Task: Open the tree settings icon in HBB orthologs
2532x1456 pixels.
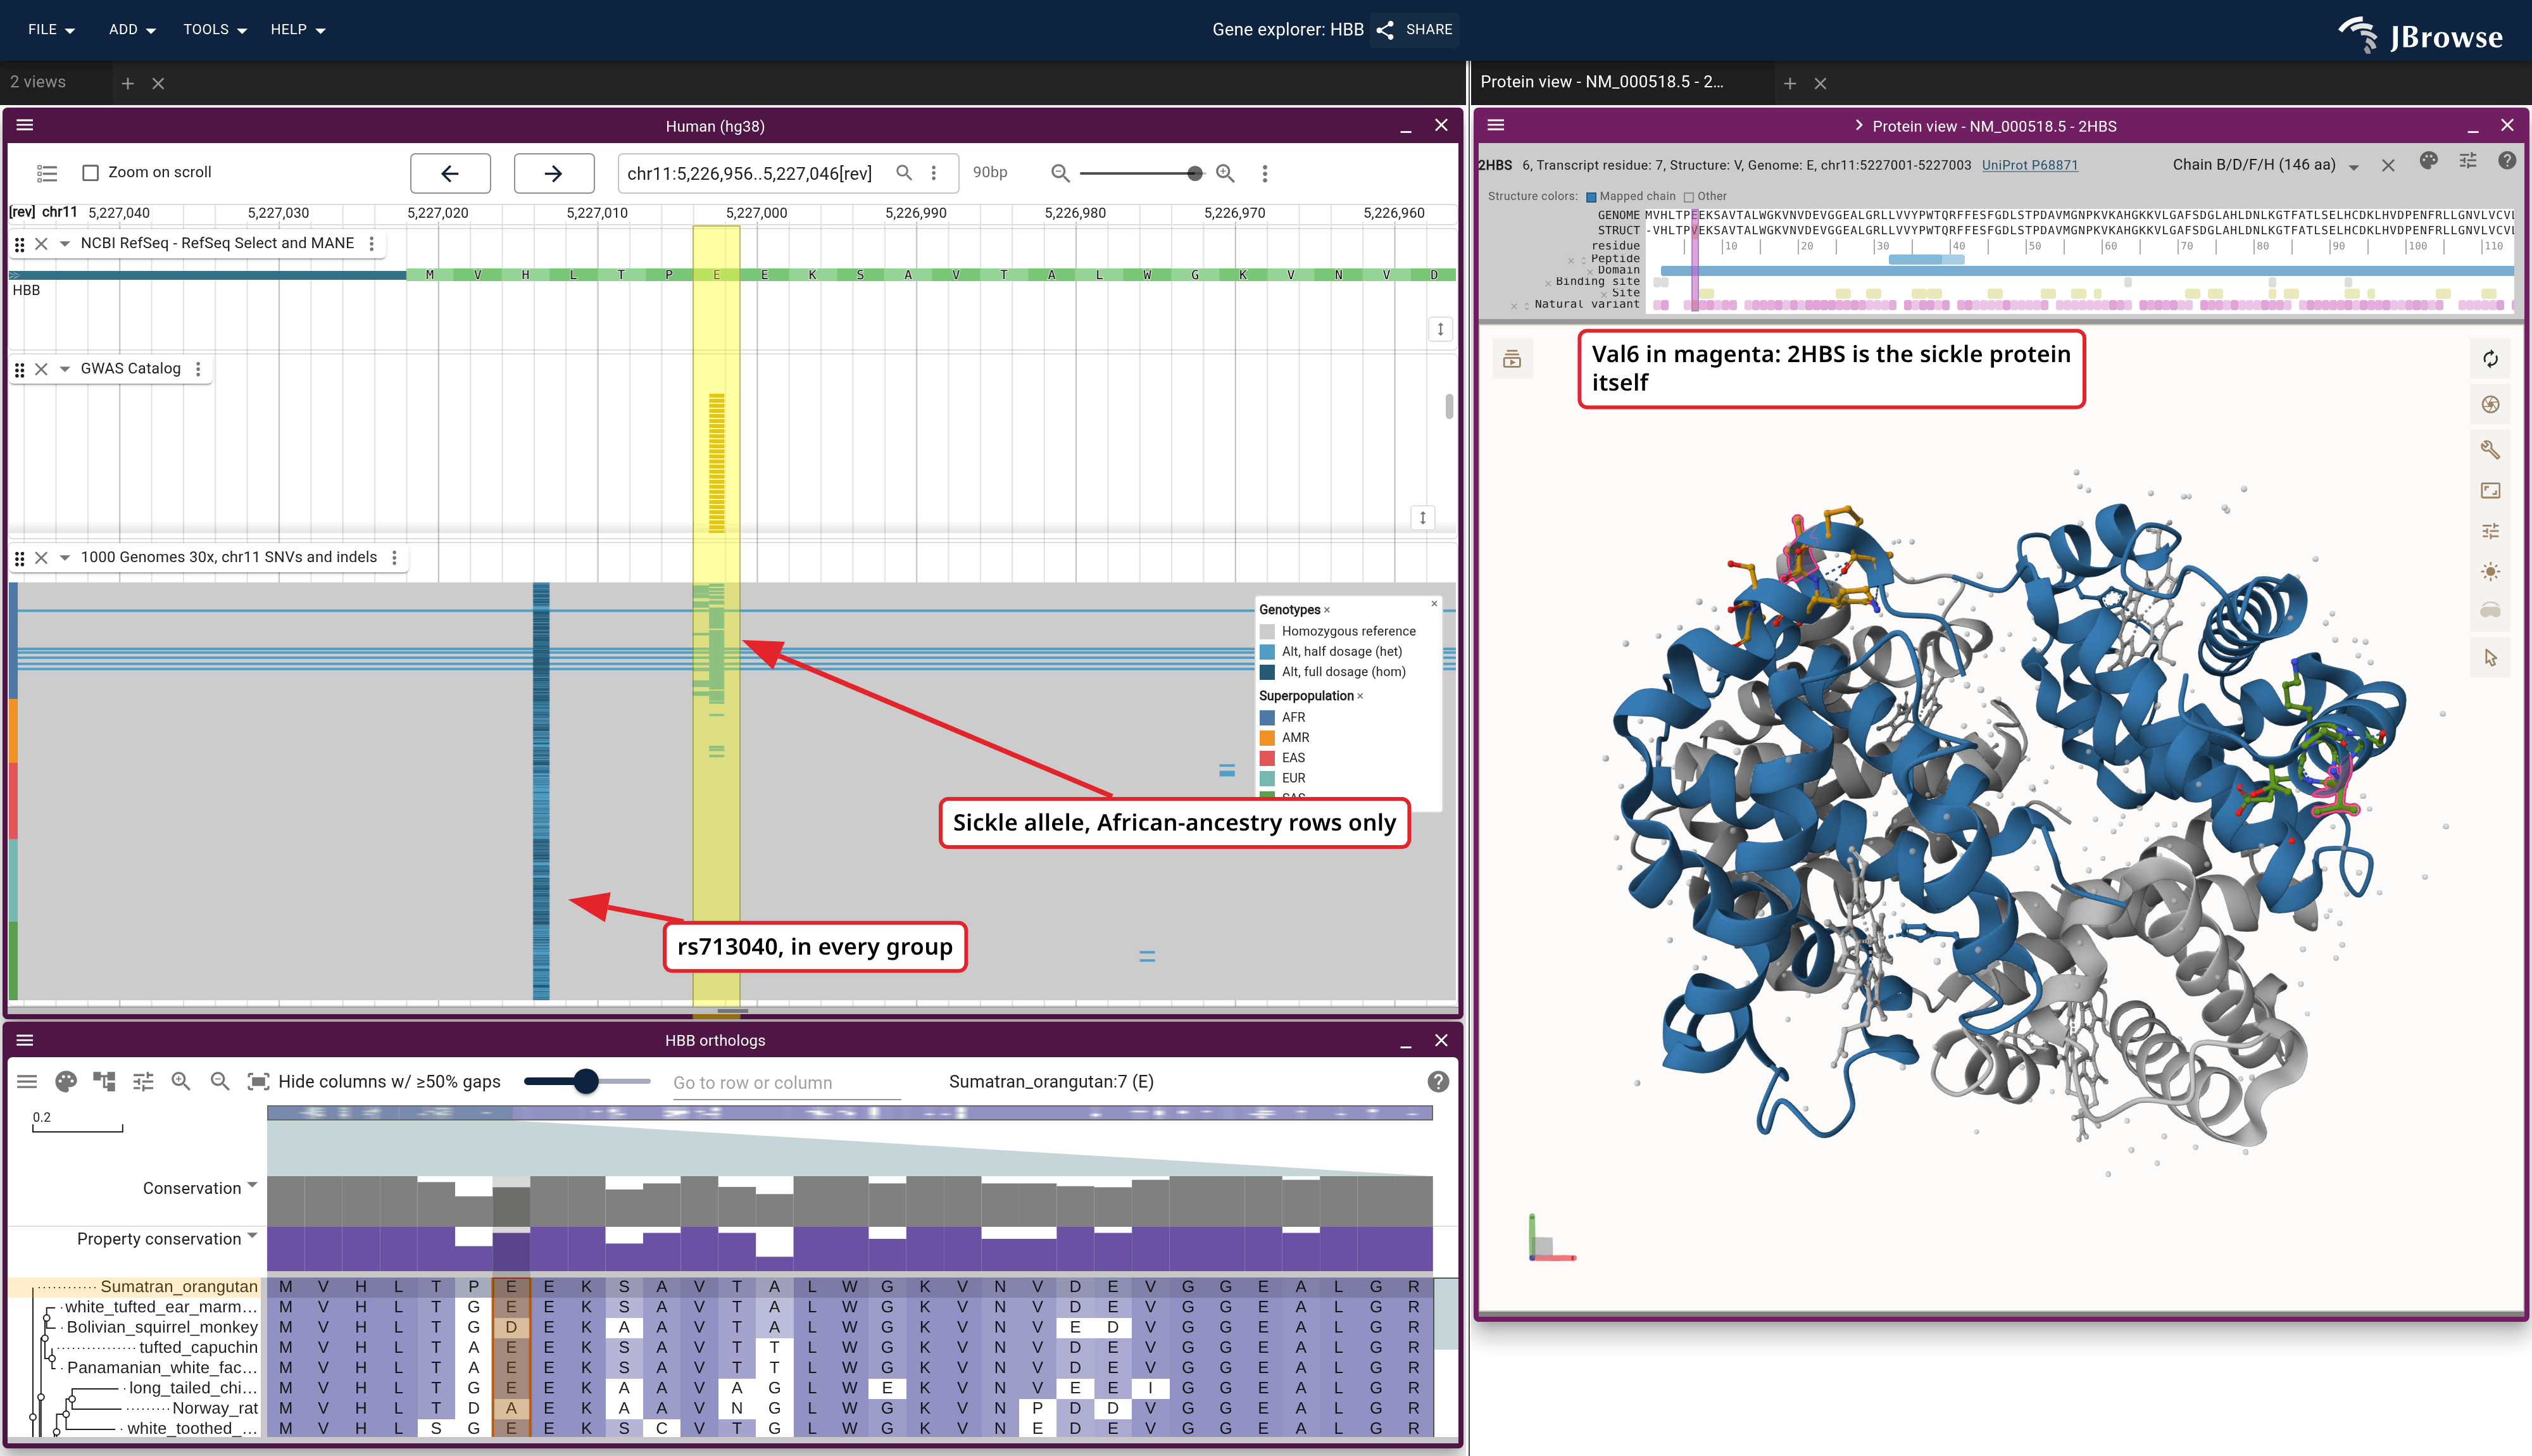Action: (104, 1081)
